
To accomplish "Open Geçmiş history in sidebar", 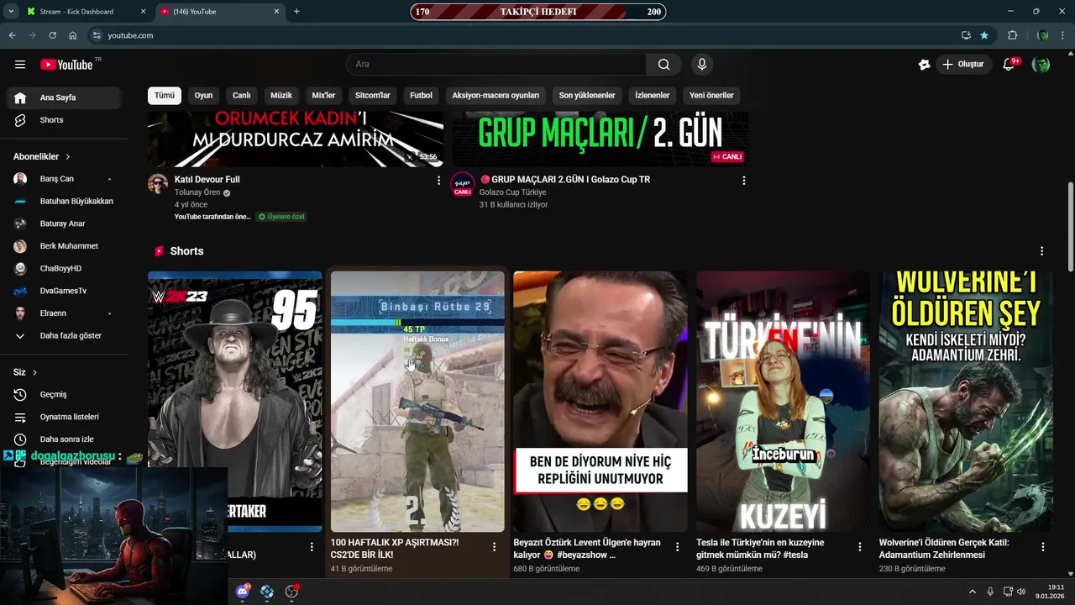I will point(64,395).
